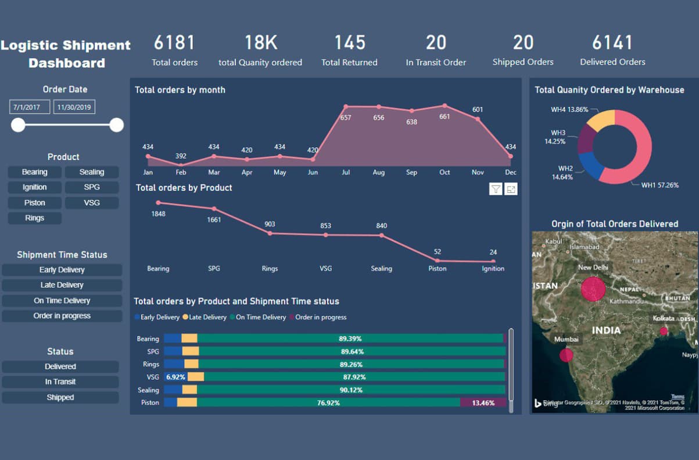This screenshot has height=460, width=699.
Task: Open focus mode for product chart
Action: [x=511, y=188]
